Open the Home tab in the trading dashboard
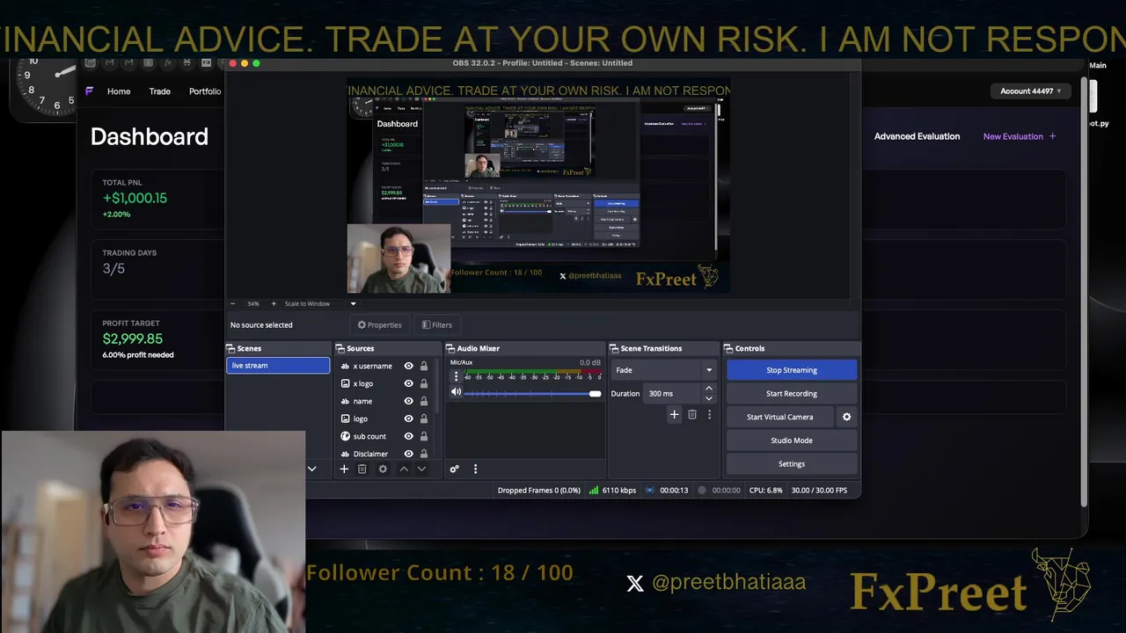The width and height of the screenshot is (1126, 633). 119,91
